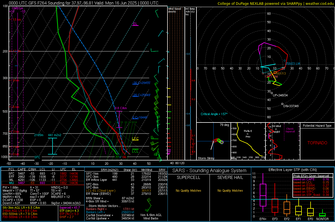The height and width of the screenshot is (222, 335).
Task: Select the orange LCL-EL (Cloud Layer) row
Action: 127,191
